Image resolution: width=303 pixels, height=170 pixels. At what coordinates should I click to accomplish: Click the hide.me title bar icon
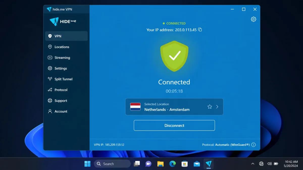[49, 9]
